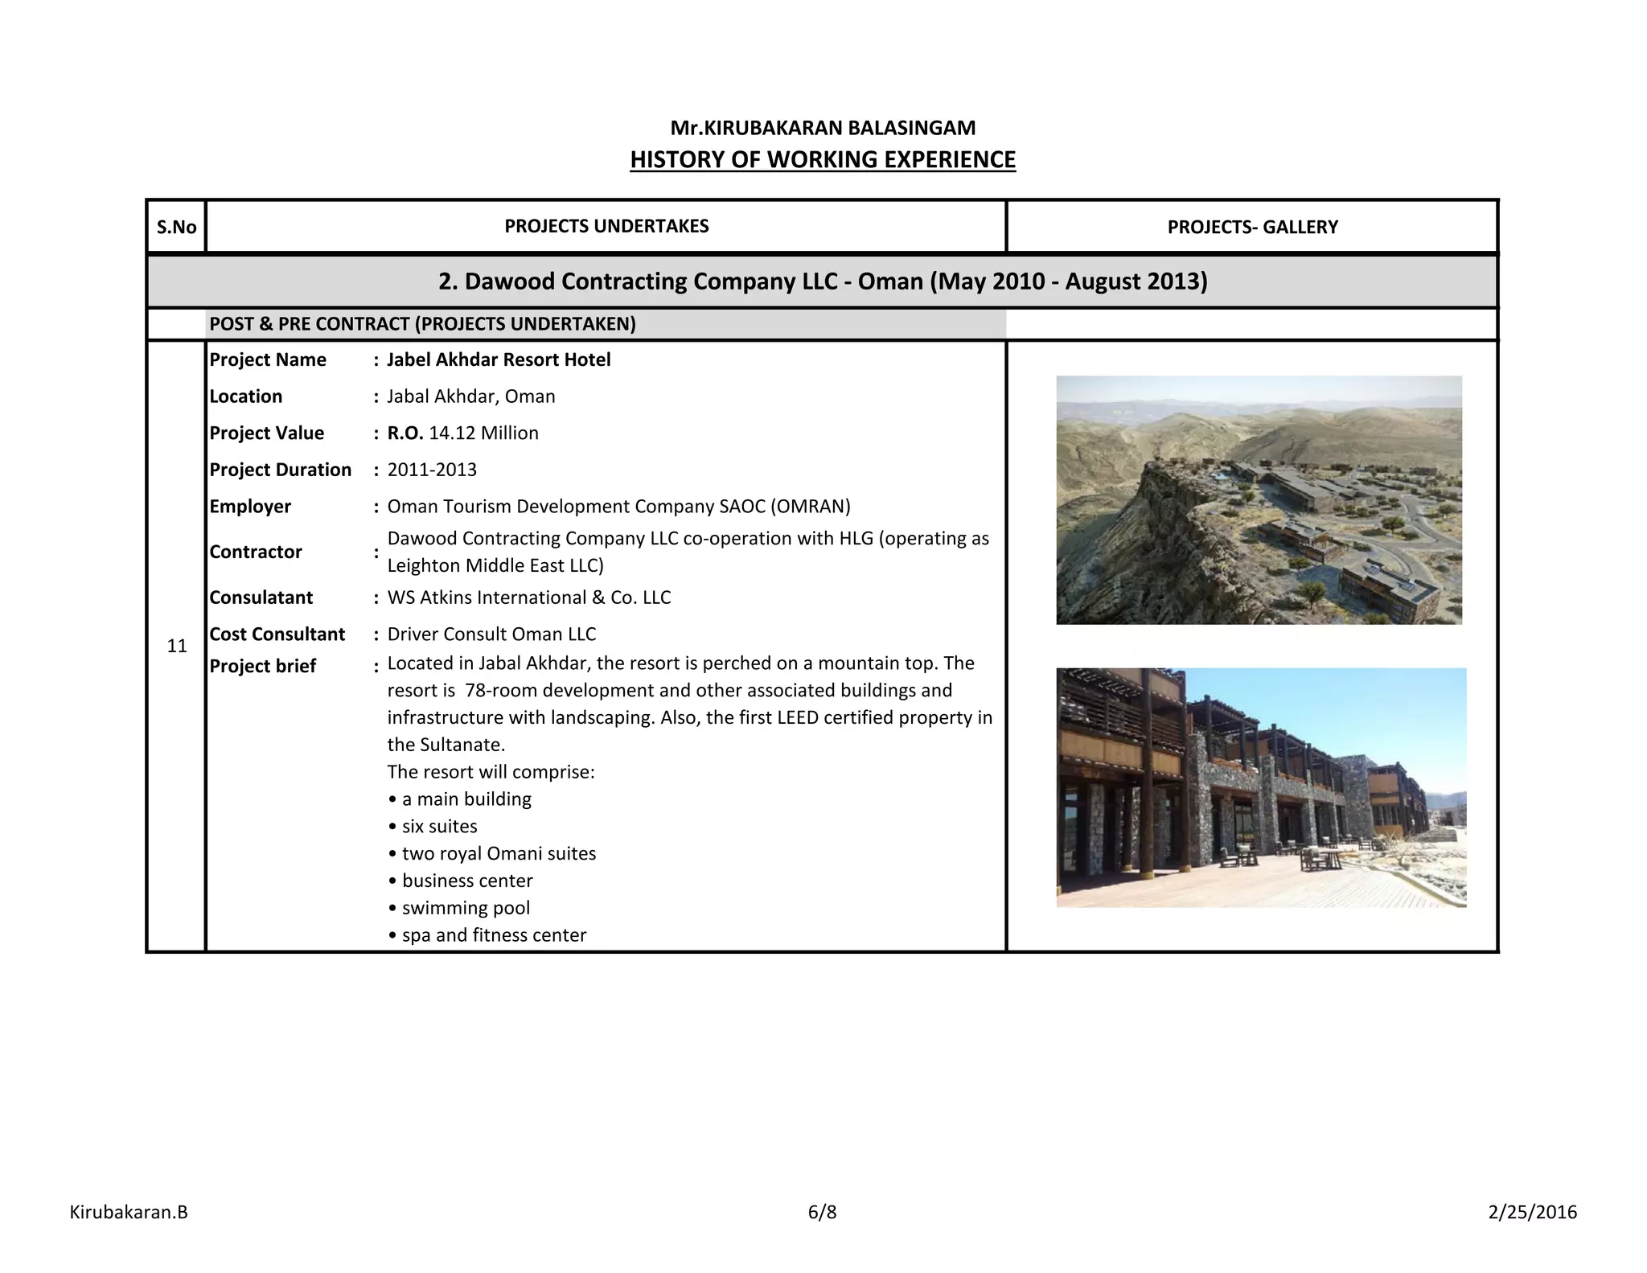Viewport: 1647px width, 1273px height.
Task: Click the 2/25/2016 date in footer
Action: [1532, 1212]
